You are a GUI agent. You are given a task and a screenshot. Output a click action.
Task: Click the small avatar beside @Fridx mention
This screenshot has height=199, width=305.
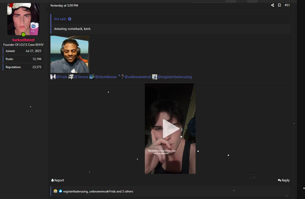tap(53, 77)
